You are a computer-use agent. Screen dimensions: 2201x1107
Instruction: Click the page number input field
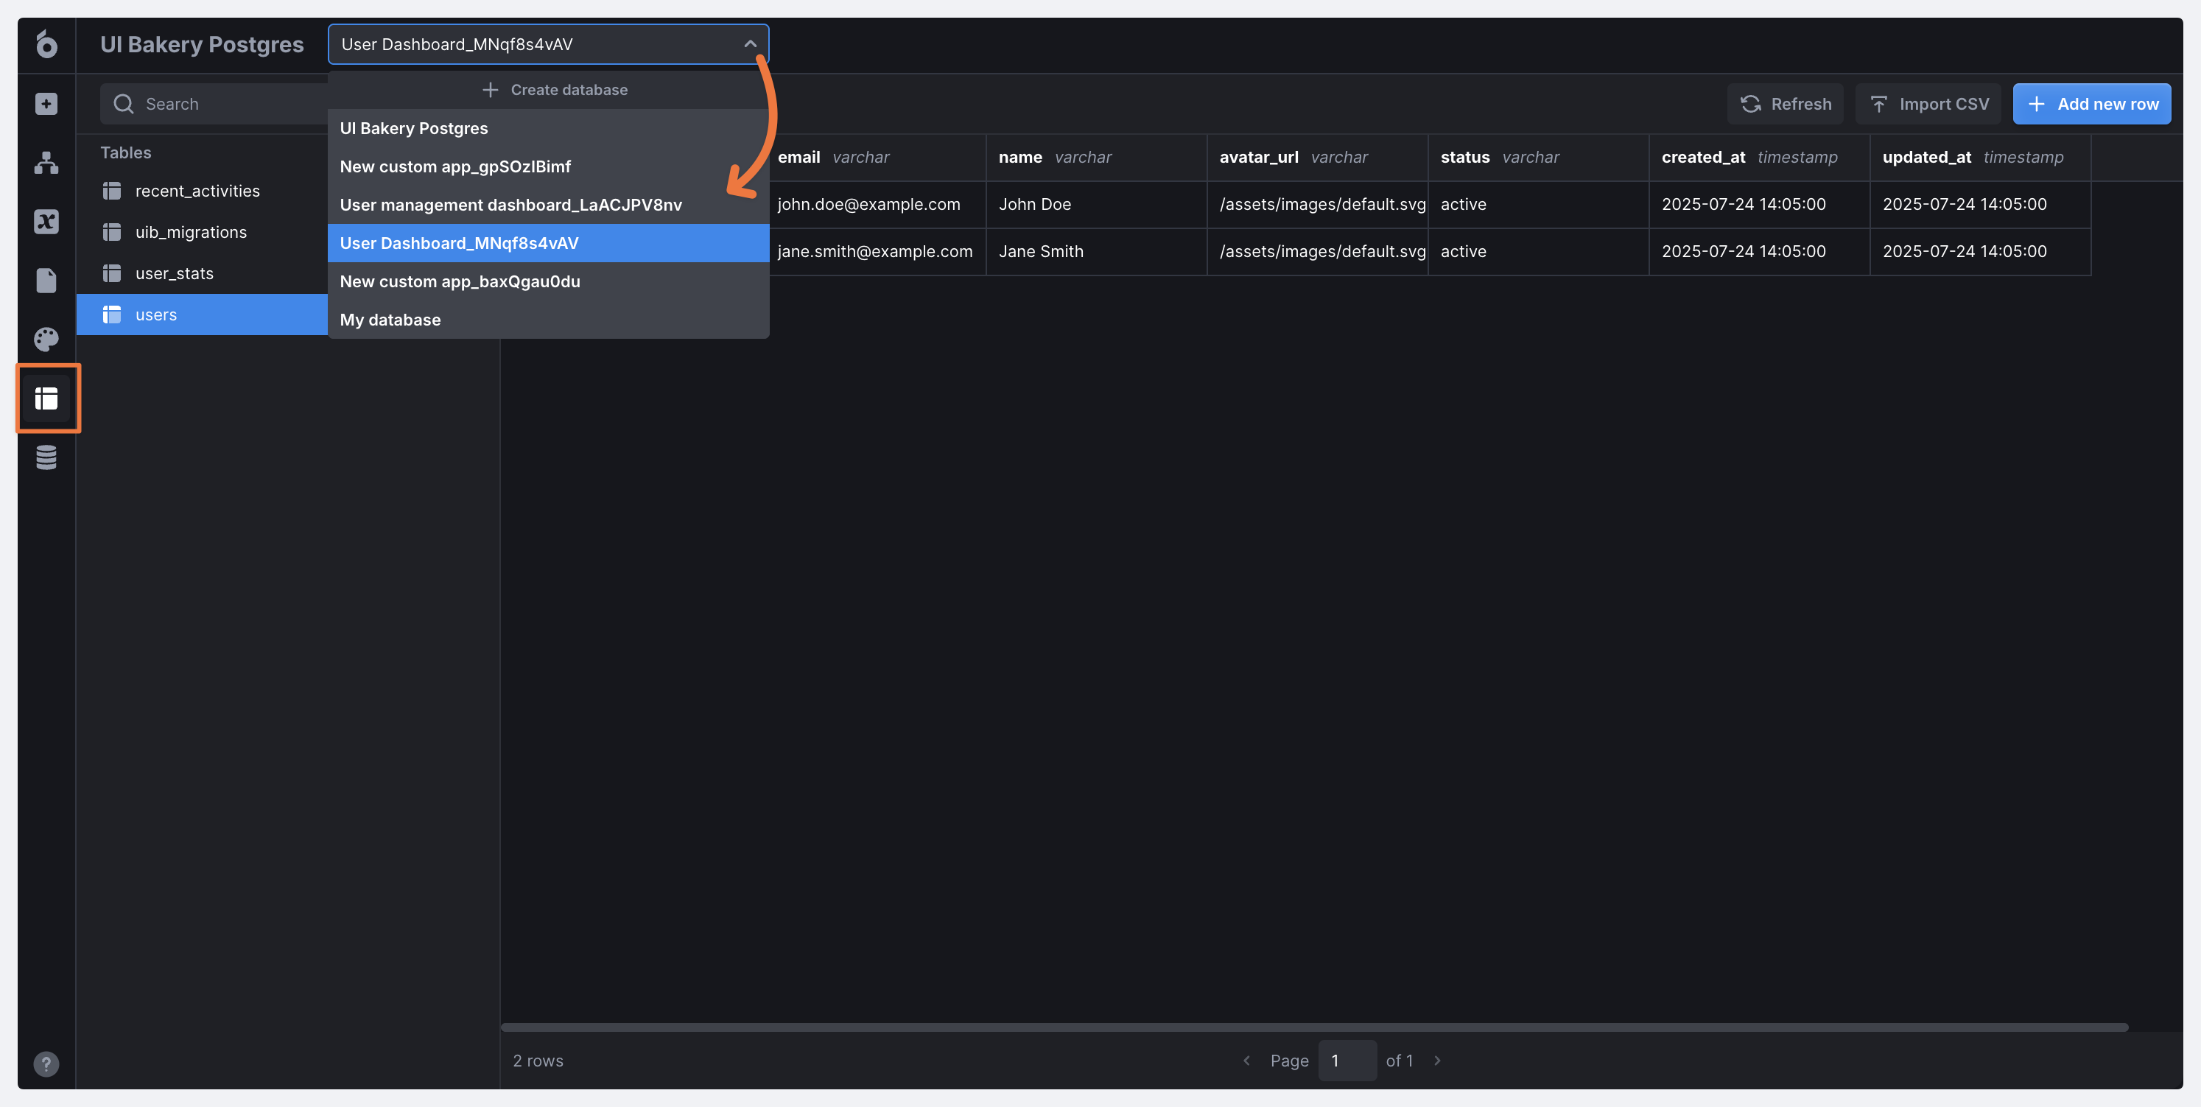point(1346,1060)
